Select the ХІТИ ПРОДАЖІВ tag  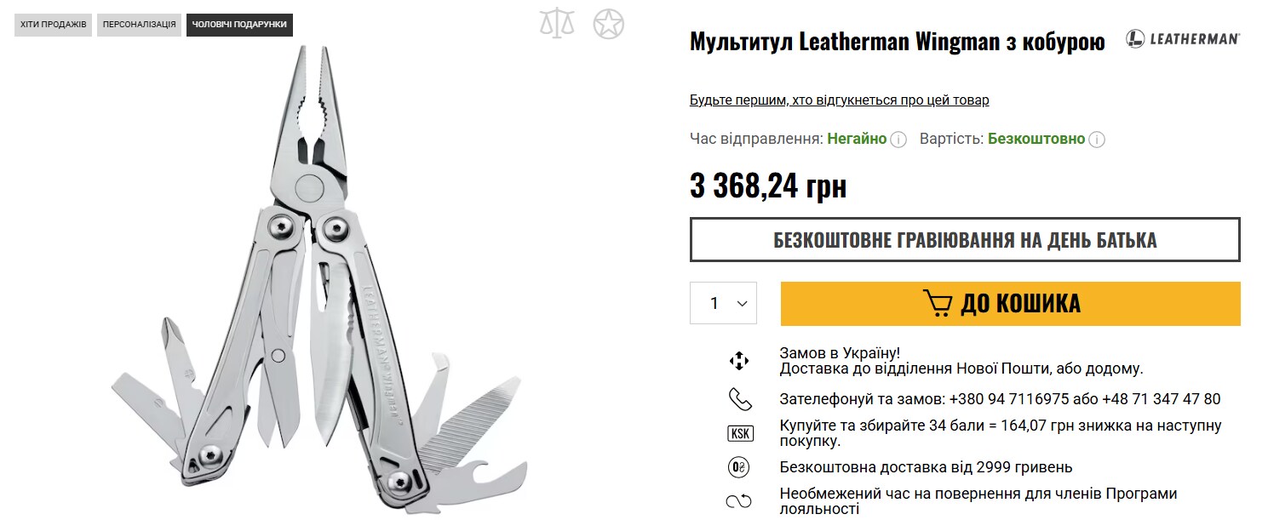point(53,25)
